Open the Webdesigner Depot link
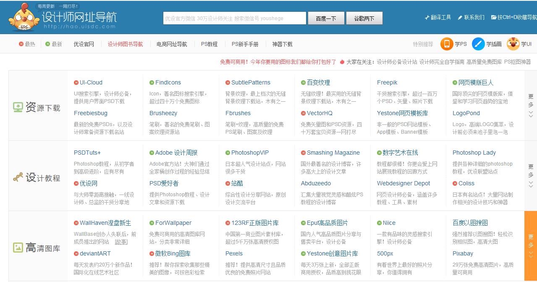The width and height of the screenshot is (537, 282). (403, 184)
